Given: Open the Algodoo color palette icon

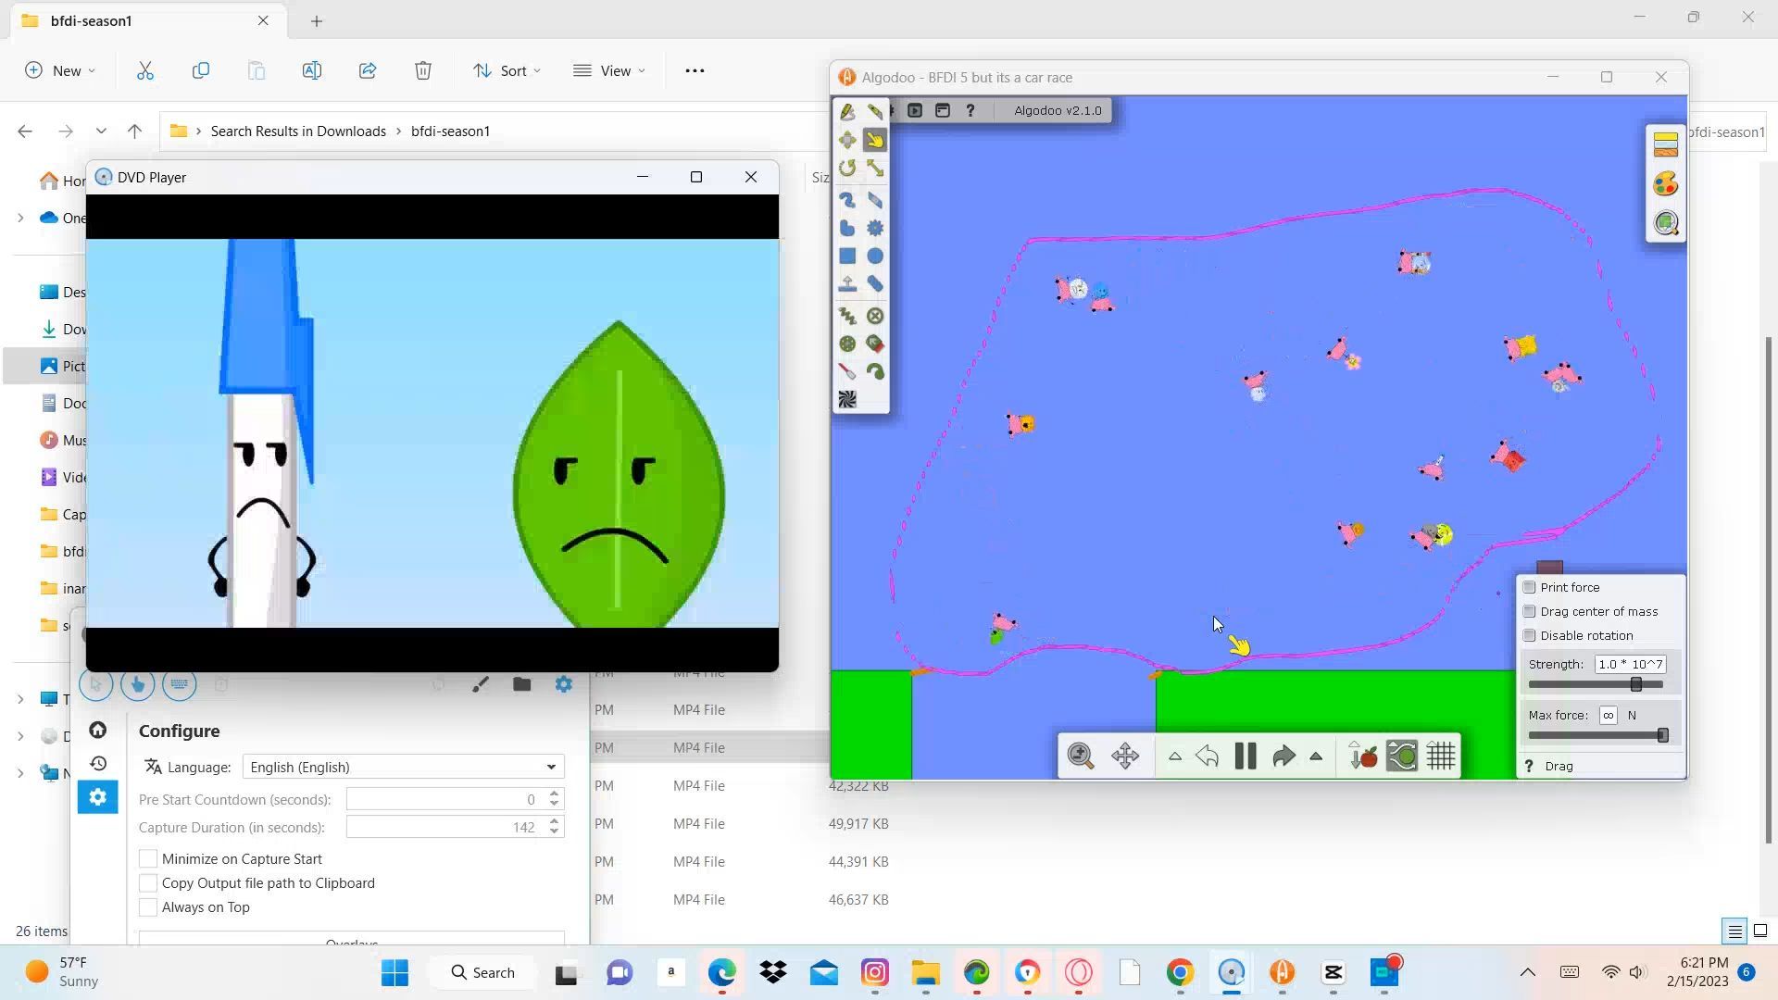Looking at the screenshot, I should tap(1665, 183).
